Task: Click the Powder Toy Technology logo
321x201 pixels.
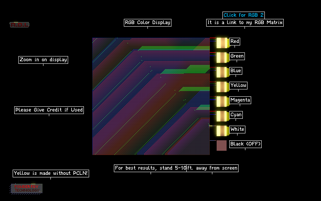Action: [27, 188]
